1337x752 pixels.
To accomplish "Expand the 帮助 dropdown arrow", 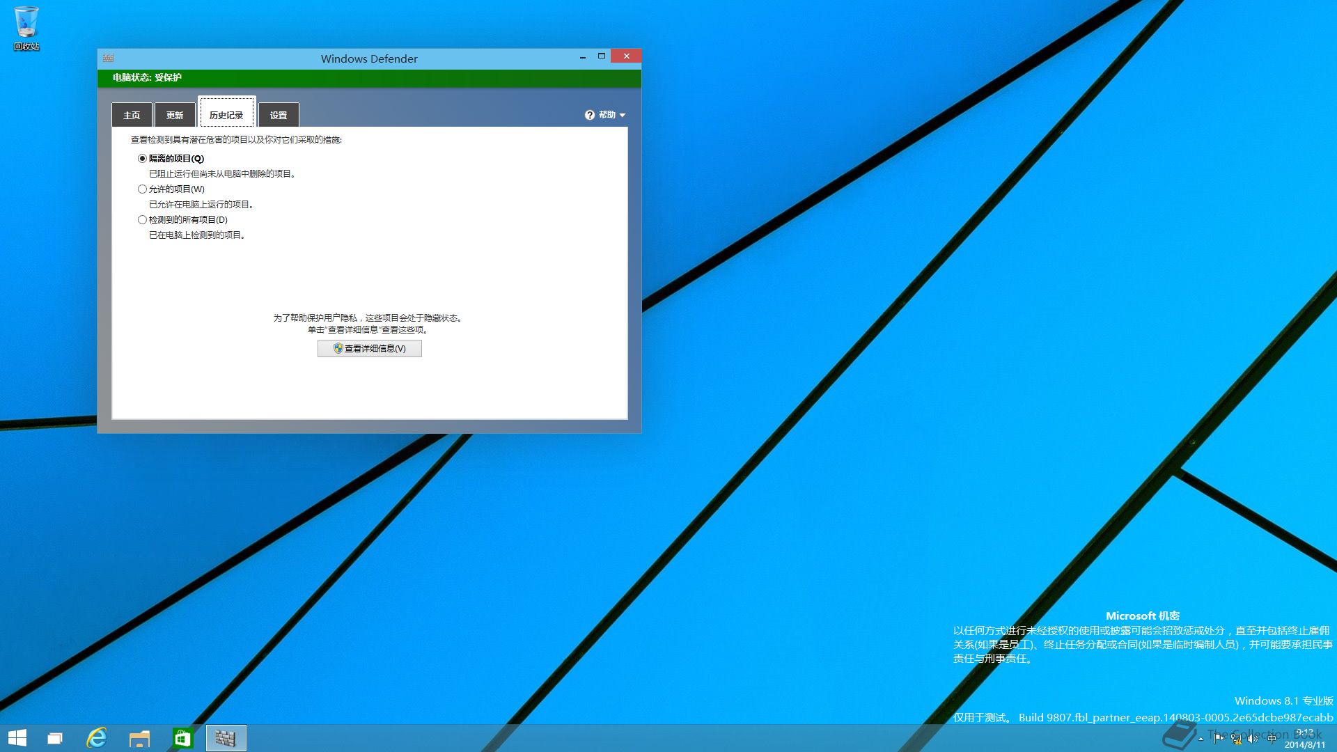I will (x=623, y=115).
